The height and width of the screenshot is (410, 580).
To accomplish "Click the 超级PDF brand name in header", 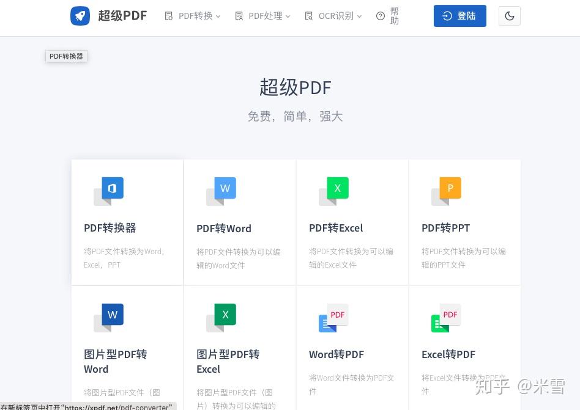I will pyautogui.click(x=122, y=16).
